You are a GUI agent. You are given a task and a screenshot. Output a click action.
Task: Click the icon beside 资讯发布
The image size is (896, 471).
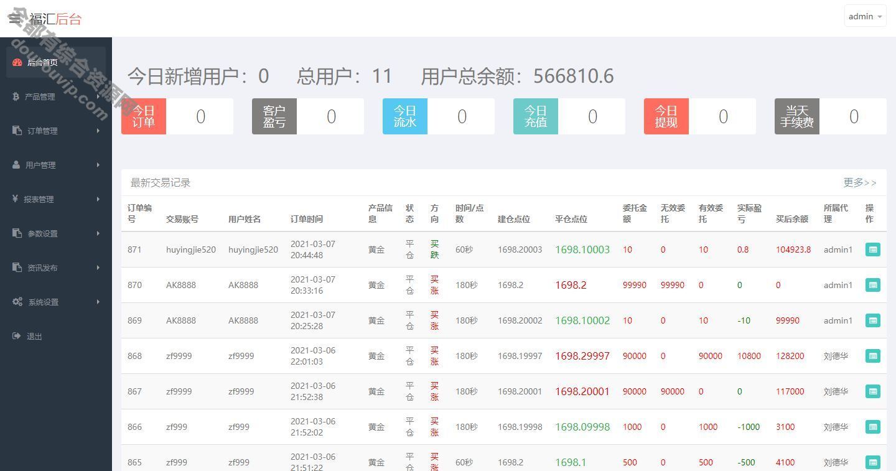[x=17, y=268]
